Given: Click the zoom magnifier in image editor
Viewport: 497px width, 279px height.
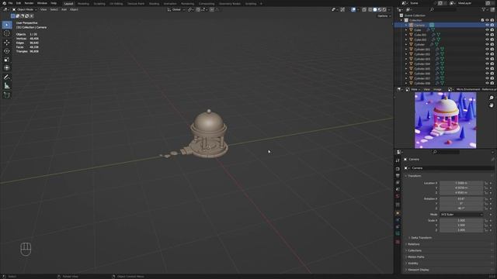Looking at the screenshot, I should 492,98.
